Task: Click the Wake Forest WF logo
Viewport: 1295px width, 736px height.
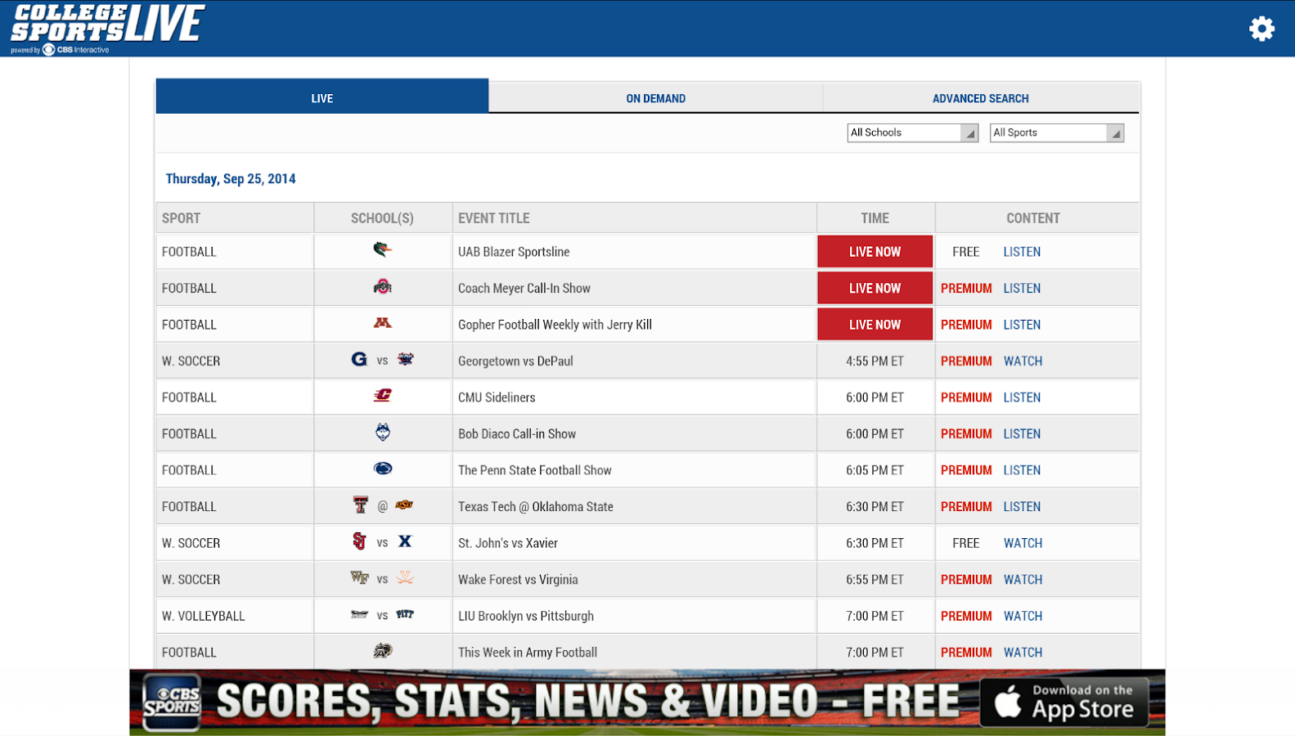Action: [359, 577]
